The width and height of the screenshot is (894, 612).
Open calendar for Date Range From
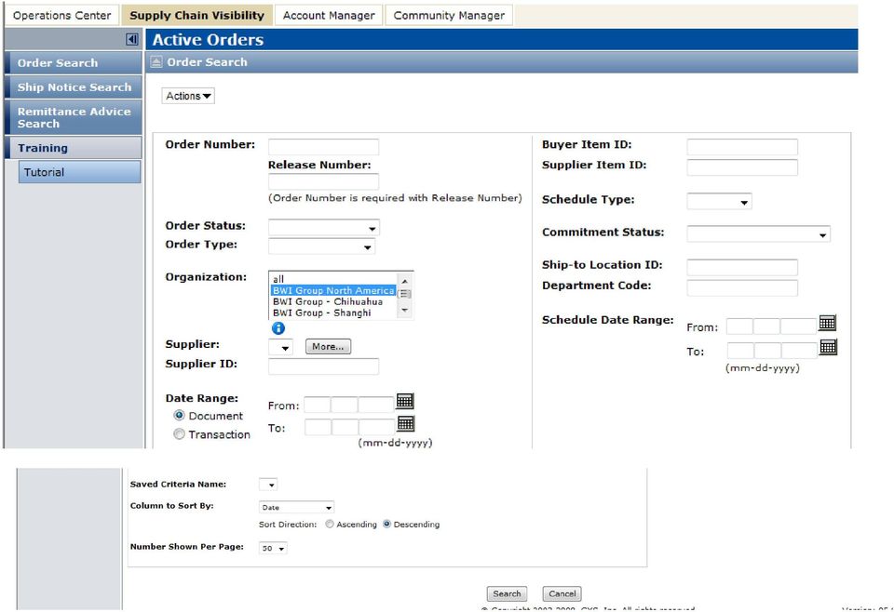405,401
